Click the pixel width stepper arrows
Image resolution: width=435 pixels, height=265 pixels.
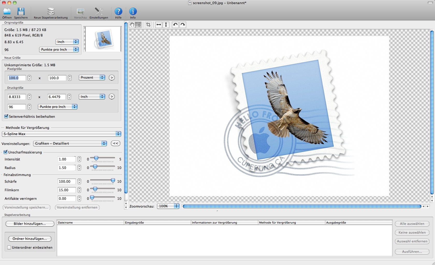click(x=30, y=78)
